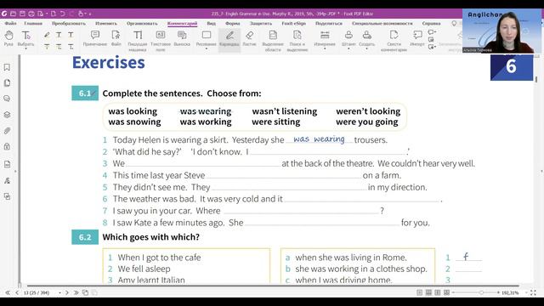544x306 pixels.
Task: Open Comments panel in sidebar
Action: (x=7, y=99)
